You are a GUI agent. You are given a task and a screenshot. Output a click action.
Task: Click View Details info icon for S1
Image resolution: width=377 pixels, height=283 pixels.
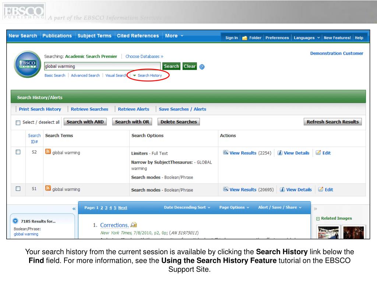click(x=282, y=189)
